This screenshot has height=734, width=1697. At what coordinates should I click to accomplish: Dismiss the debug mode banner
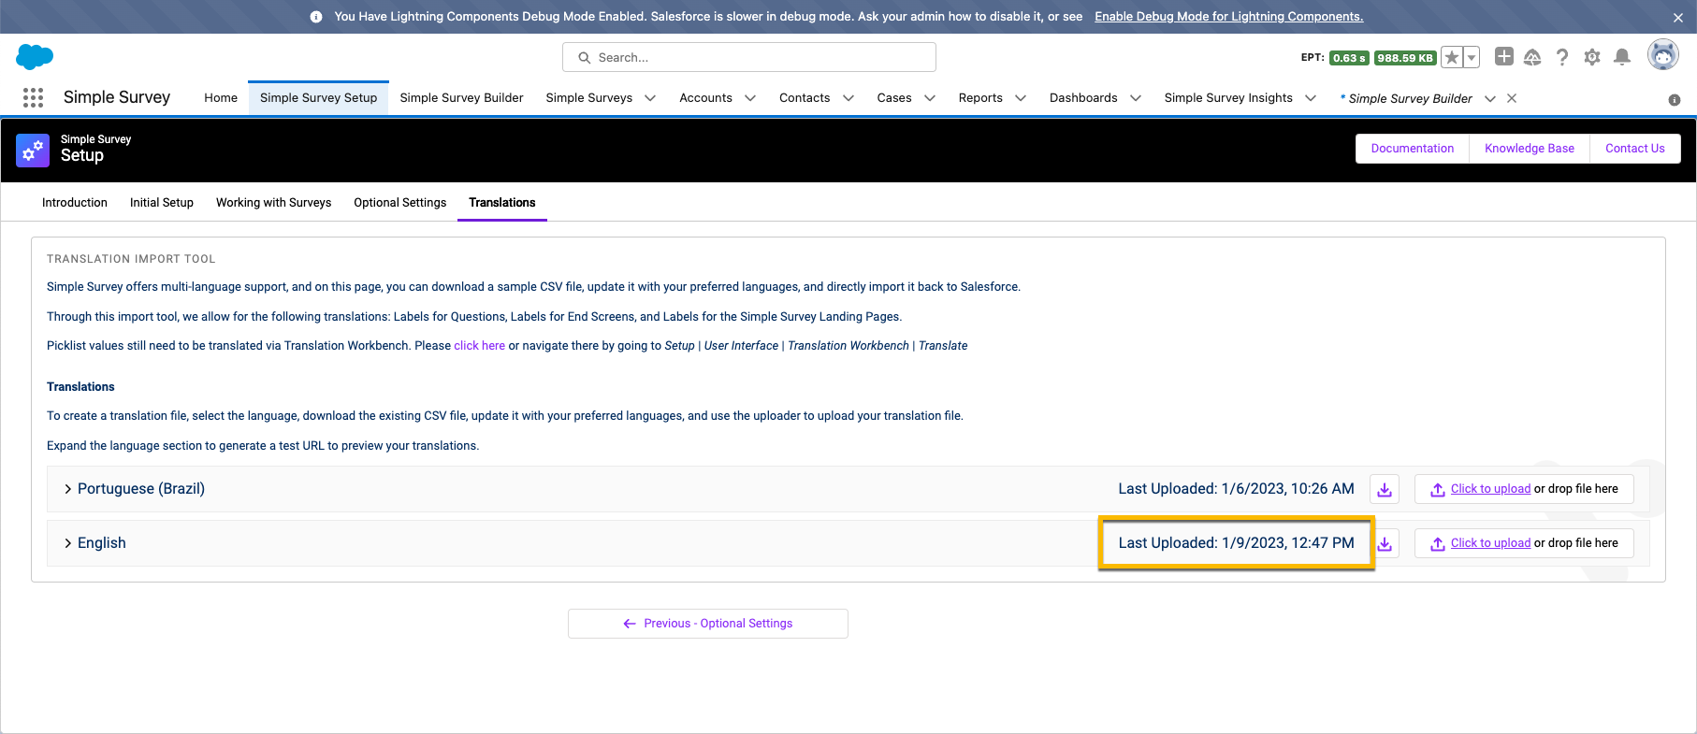tap(1678, 17)
